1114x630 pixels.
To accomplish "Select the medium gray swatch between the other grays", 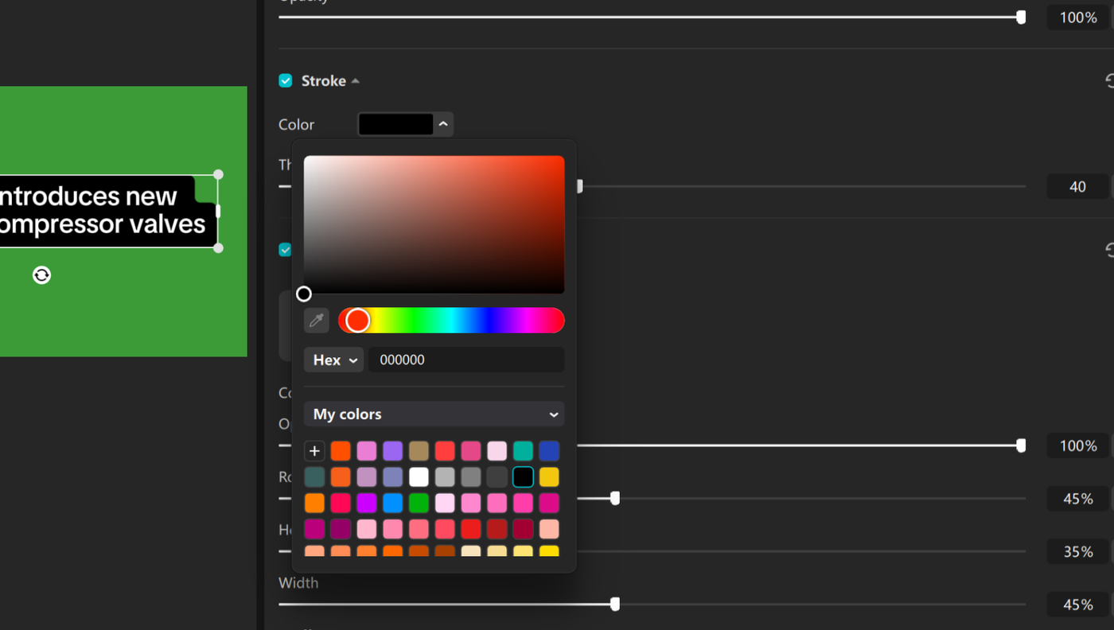I will (x=471, y=477).
